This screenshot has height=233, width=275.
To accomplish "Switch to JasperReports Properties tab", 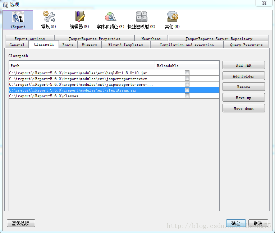I will [94, 38].
